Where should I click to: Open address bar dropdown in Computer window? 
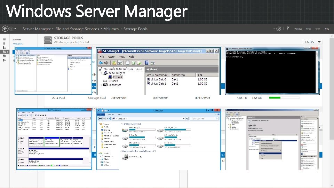[184, 118]
